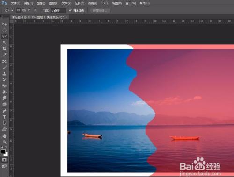Select the Pen tool
Viewport: 234px width, 177px height.
click(5, 111)
